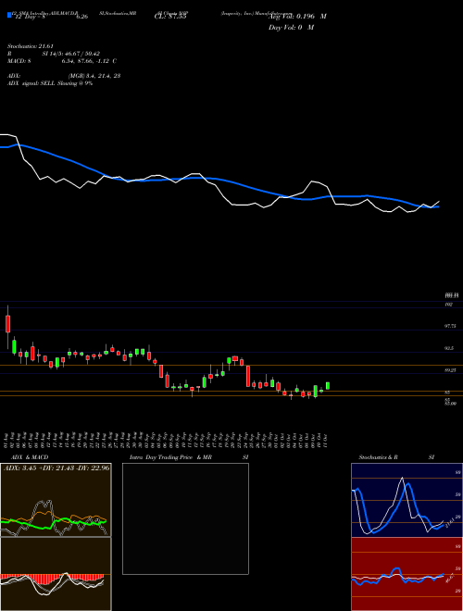Open the red RSI chart panel
The height and width of the screenshot is (611, 463).
(407, 574)
